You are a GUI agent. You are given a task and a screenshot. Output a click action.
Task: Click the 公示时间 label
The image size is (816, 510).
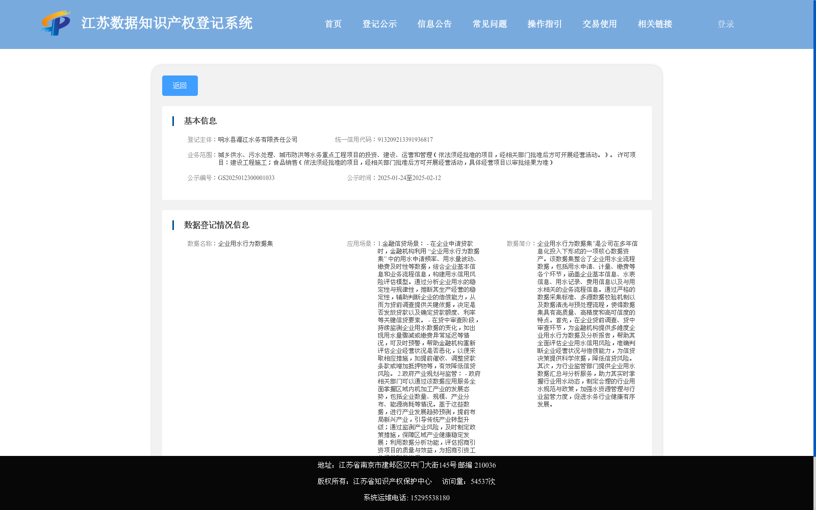[x=362, y=178]
